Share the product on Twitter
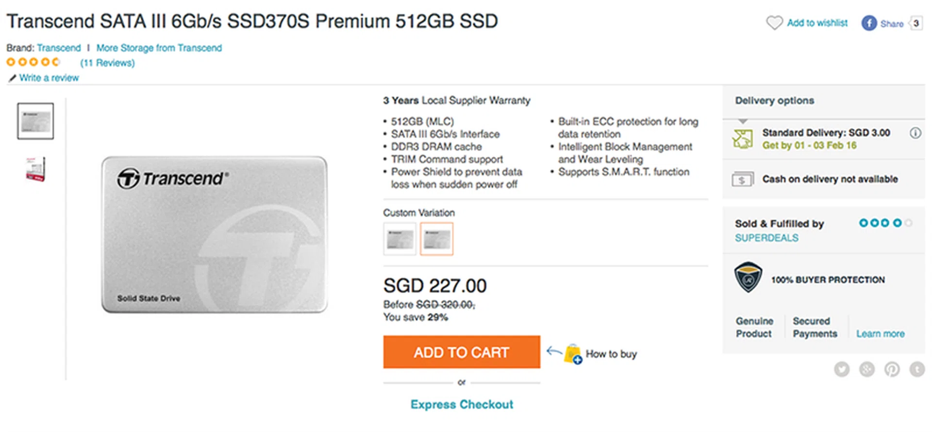Viewport: 932px width, 432px height. [842, 369]
